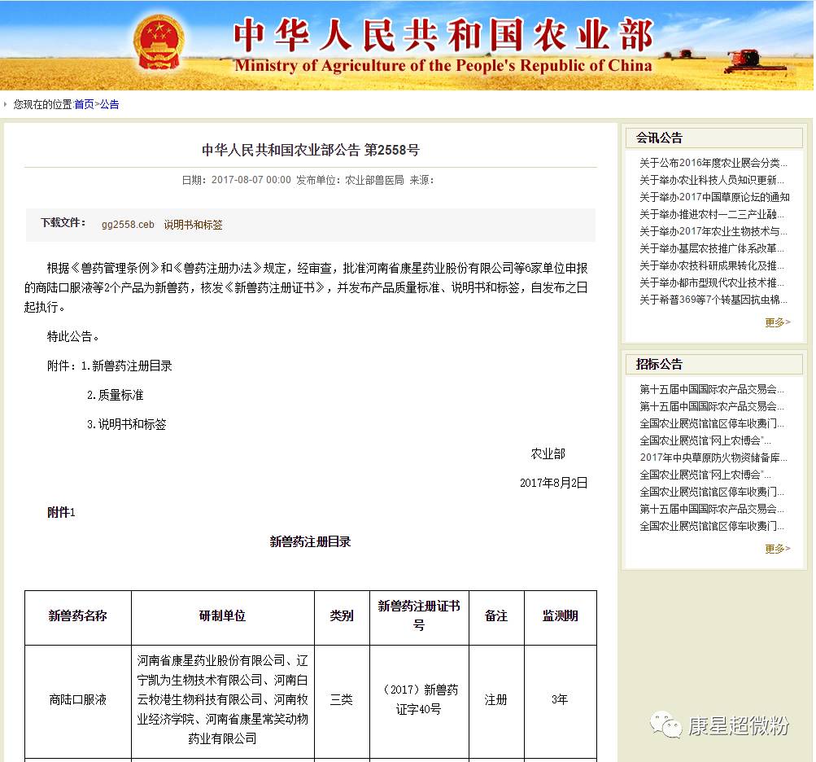The height and width of the screenshot is (762, 816).
Task: Show 更多 under 招标公告
Action: [778, 549]
